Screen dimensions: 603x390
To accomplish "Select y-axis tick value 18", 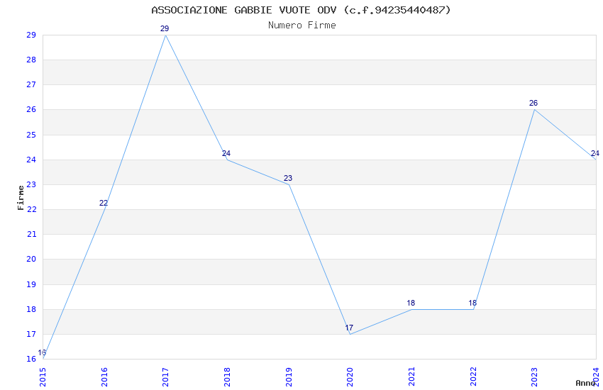I will point(31,309).
